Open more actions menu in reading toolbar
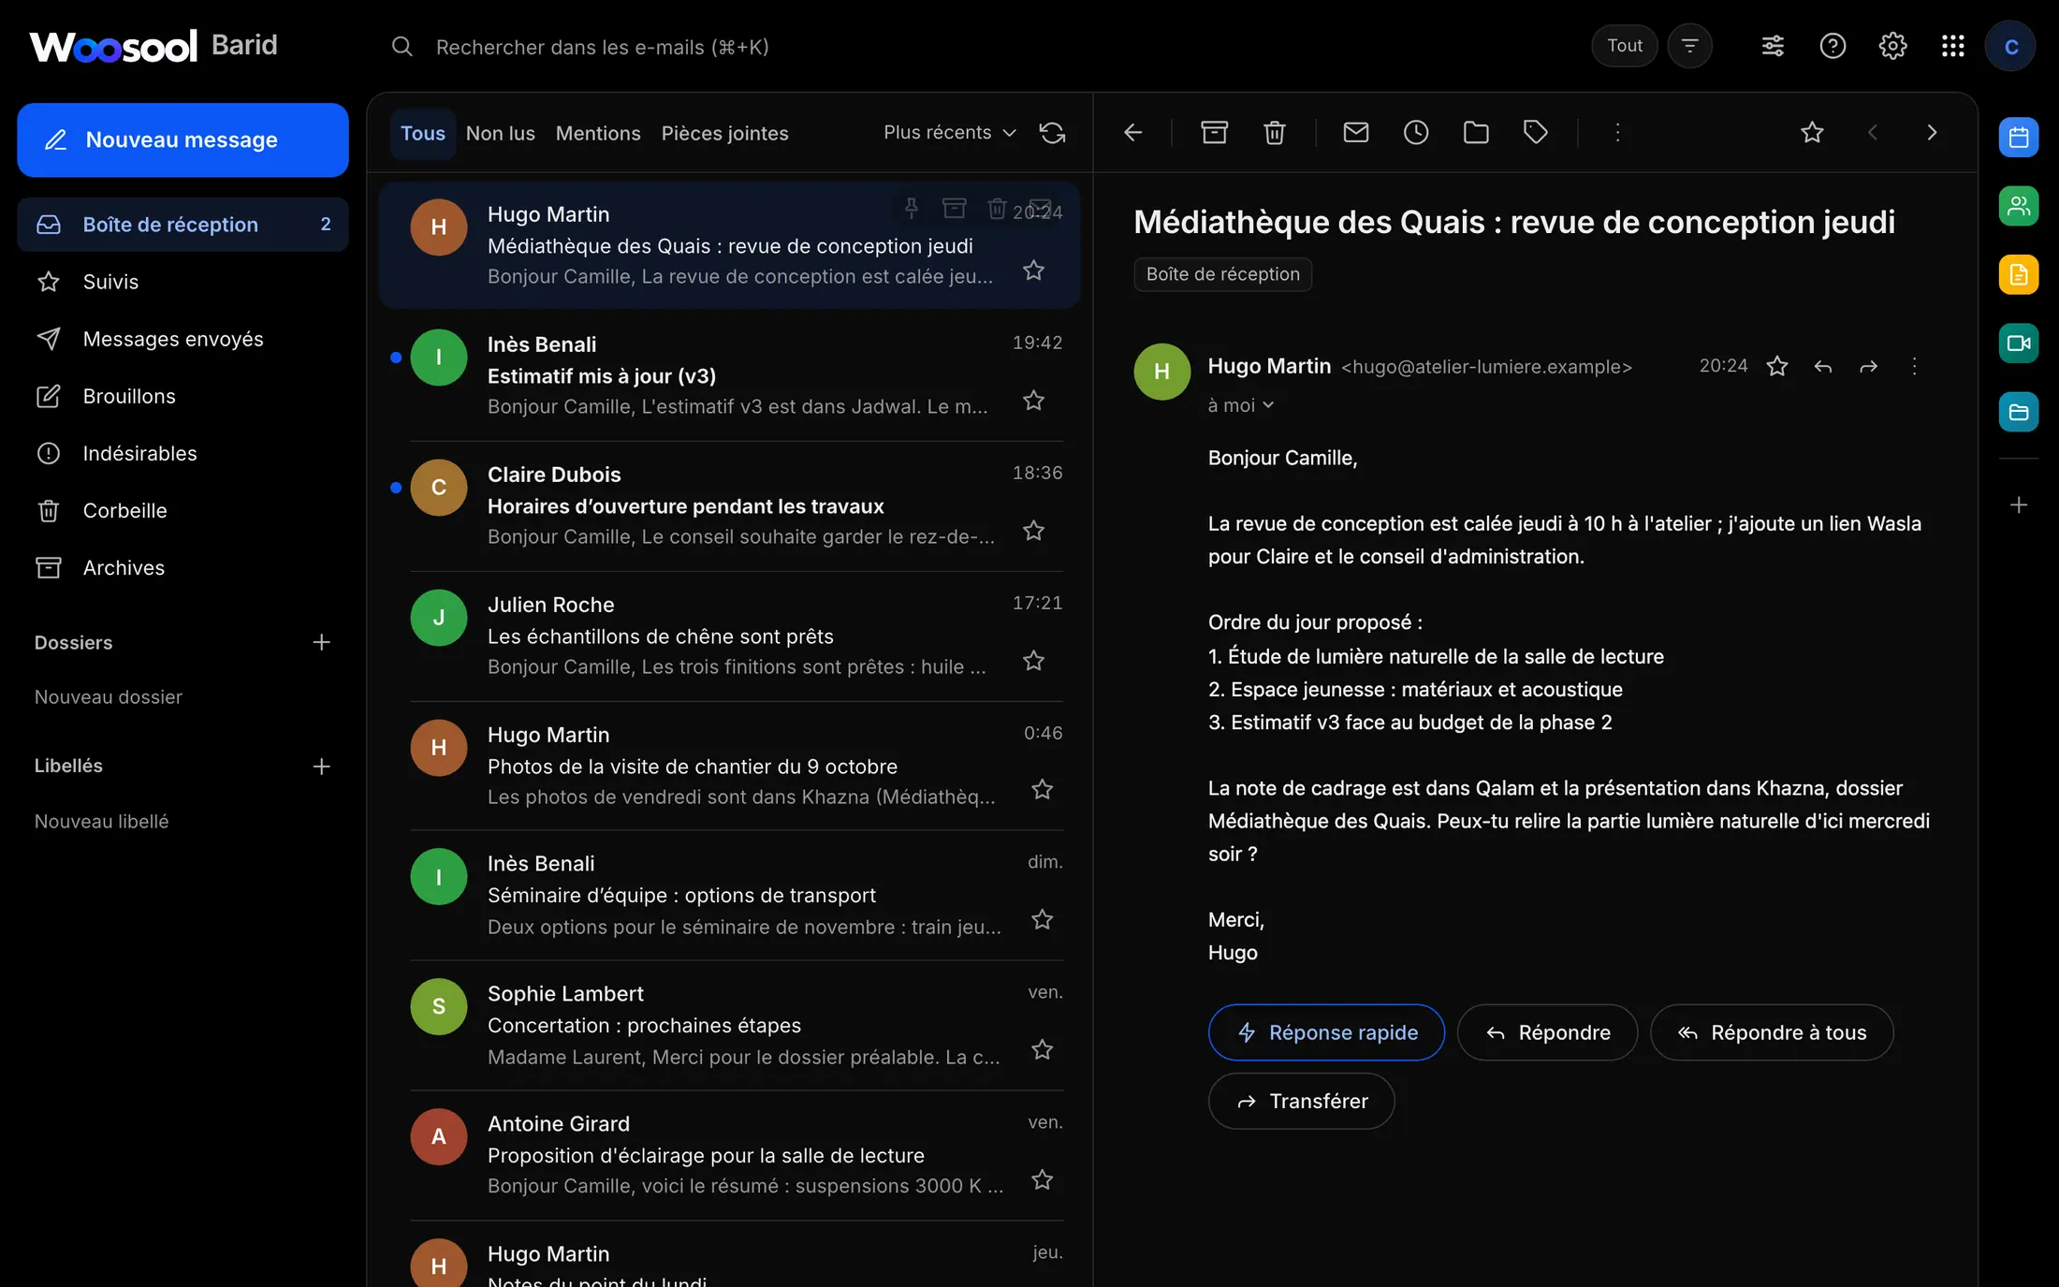The image size is (2059, 1287). coord(1616,133)
